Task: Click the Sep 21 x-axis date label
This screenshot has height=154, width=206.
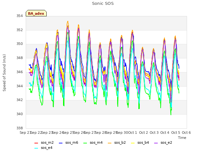Action: tap(25, 133)
